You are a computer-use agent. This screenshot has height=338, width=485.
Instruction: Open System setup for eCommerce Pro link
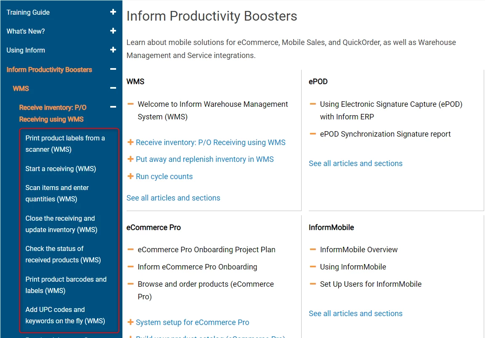click(x=192, y=322)
